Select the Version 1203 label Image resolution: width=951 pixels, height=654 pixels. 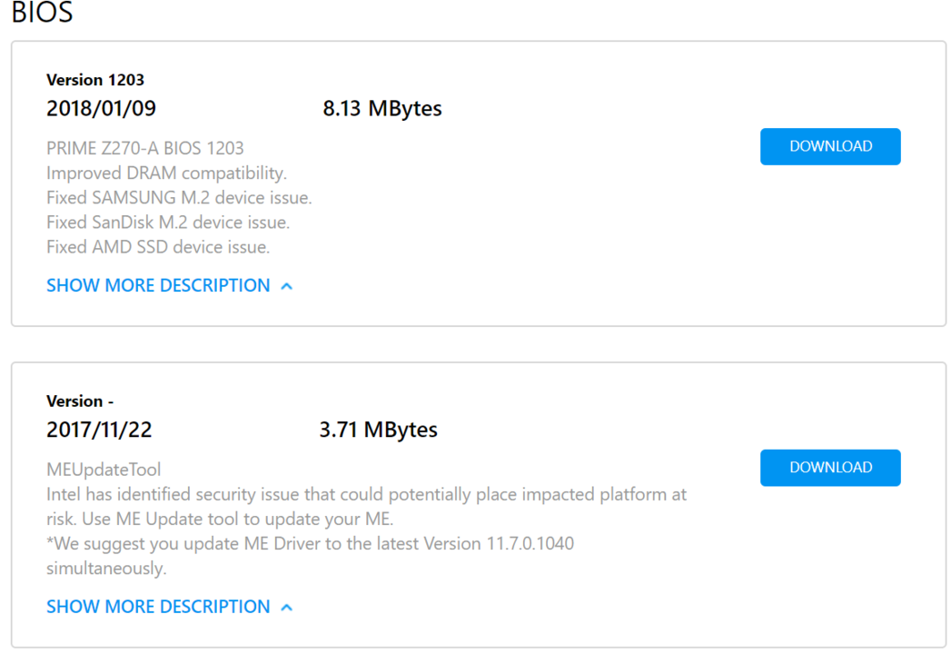coord(95,80)
